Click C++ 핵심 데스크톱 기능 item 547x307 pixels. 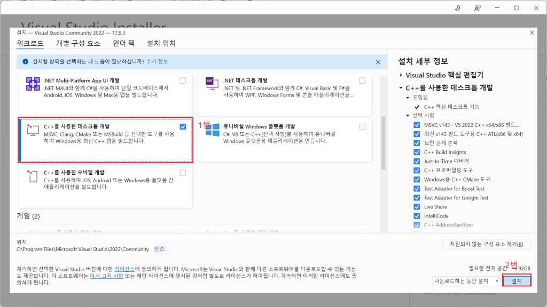(452, 107)
